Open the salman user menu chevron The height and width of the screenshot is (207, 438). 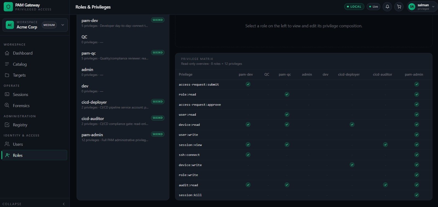click(433, 7)
